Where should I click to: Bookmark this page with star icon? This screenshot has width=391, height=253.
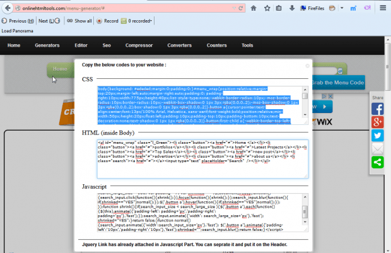pos(267,8)
